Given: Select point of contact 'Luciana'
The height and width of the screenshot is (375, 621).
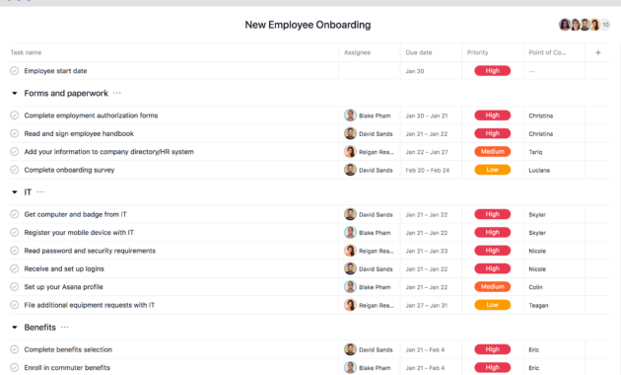Looking at the screenshot, I should [539, 170].
